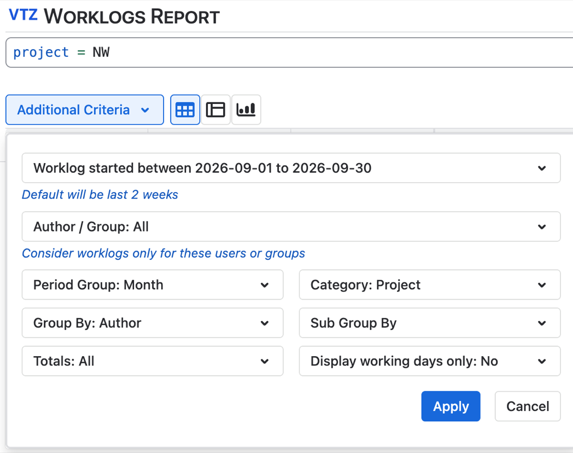The image size is (573, 453).
Task: Open the Worklog started between date dropdown
Action: tap(291, 168)
